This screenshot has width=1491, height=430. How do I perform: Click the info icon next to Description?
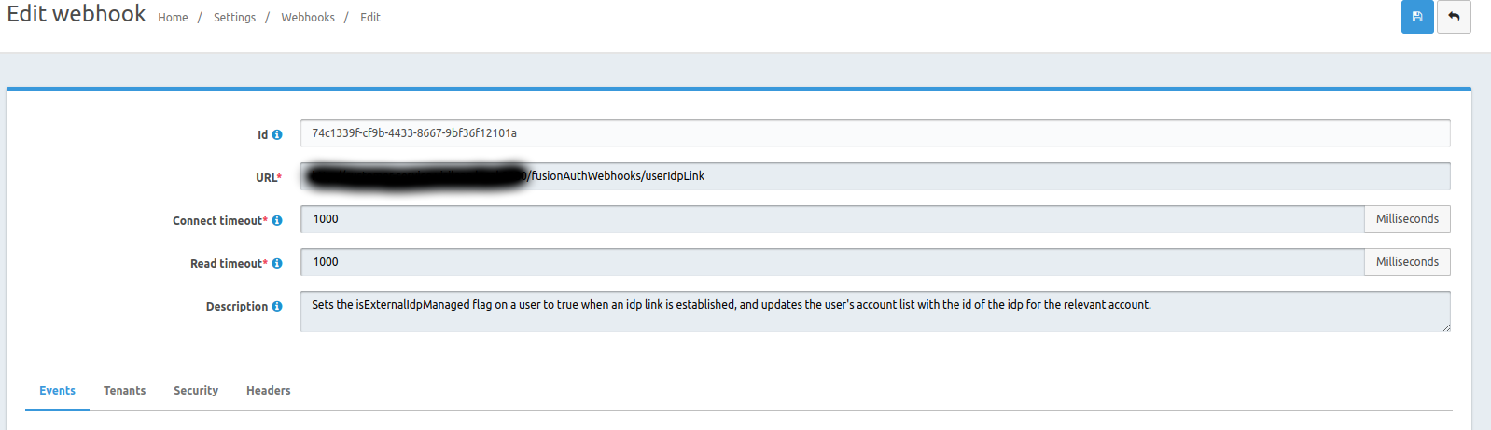click(277, 307)
